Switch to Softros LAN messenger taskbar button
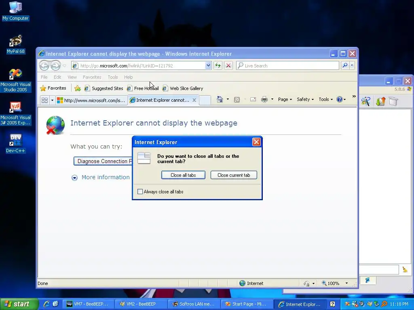The width and height of the screenshot is (414, 310). (x=194, y=304)
